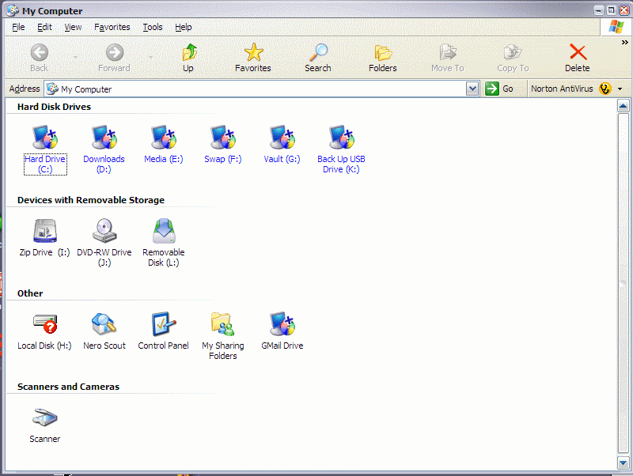
Task: Click the Move To toolbar button
Action: [448, 58]
